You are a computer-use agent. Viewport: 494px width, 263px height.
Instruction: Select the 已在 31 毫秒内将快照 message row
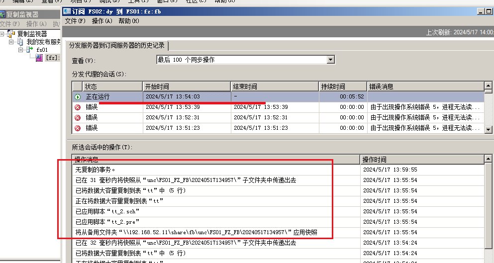278,180
